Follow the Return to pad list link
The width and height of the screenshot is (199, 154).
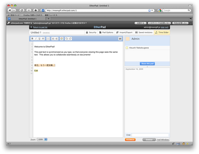pos(40,27)
